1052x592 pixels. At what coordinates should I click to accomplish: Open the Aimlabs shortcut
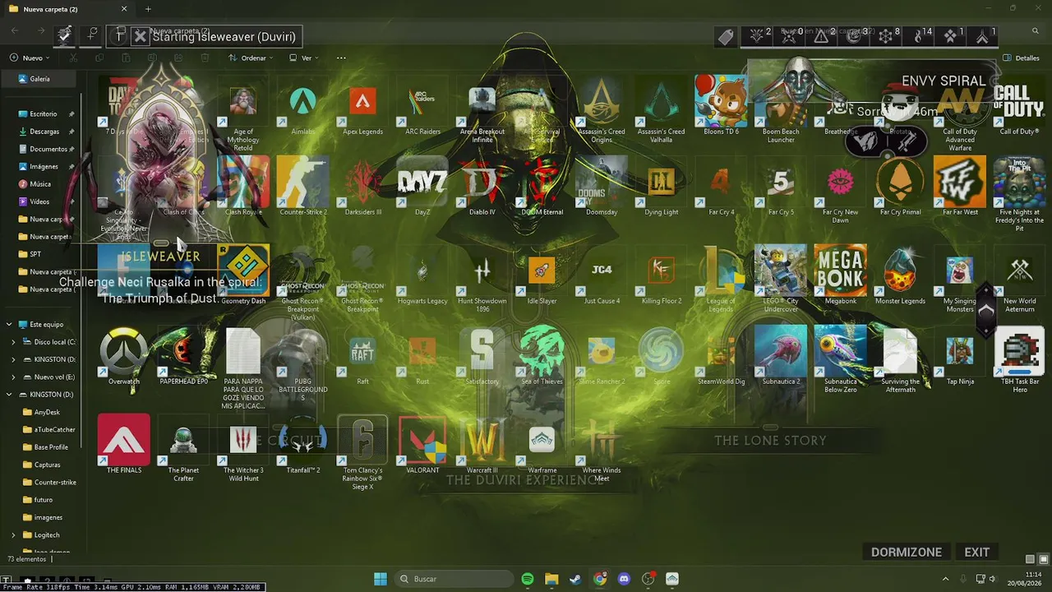tap(302, 107)
